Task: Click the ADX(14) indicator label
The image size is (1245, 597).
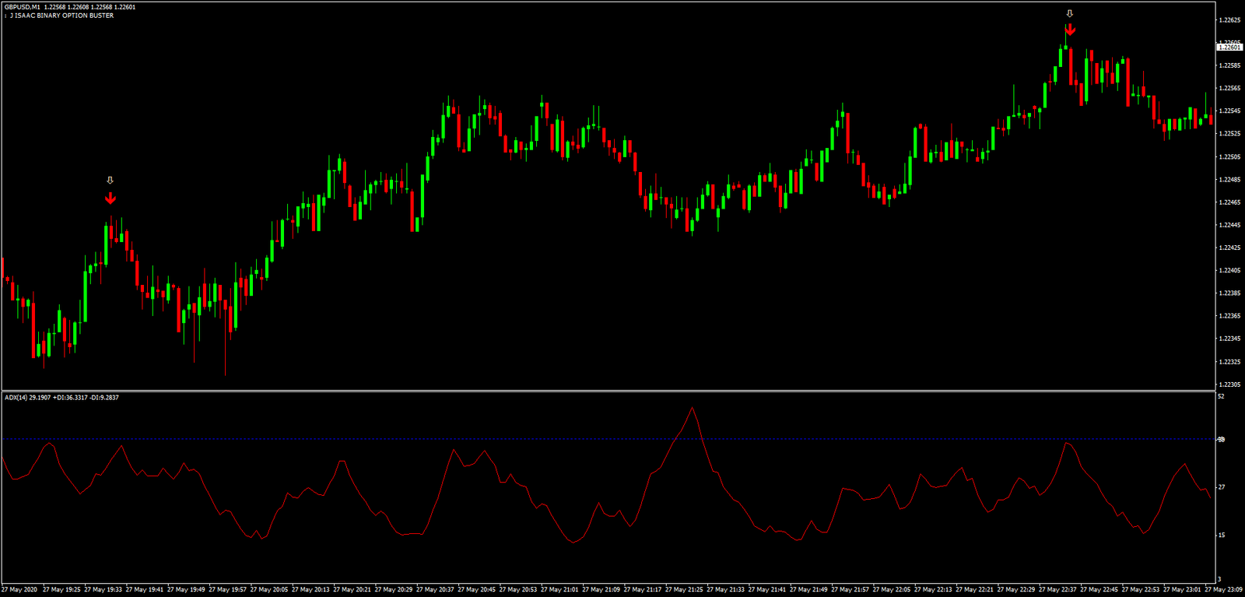Action: 16,398
